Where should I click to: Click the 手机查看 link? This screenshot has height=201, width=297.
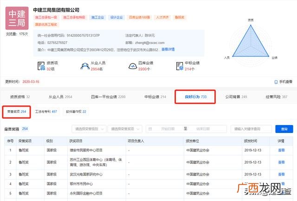click(x=286, y=82)
